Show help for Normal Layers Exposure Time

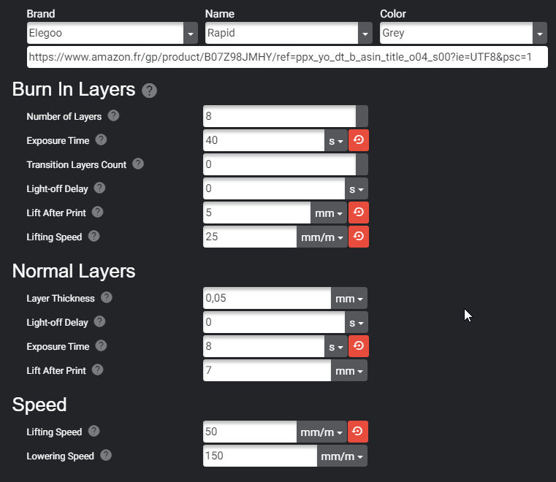[x=101, y=345]
